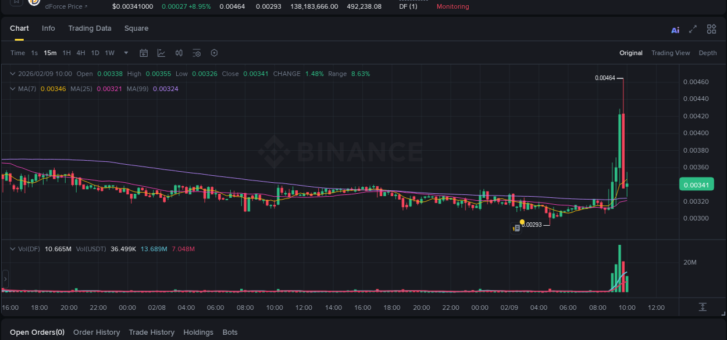The width and height of the screenshot is (727, 340).
Task: Open the jump-to-date calendar icon
Action: [144, 53]
